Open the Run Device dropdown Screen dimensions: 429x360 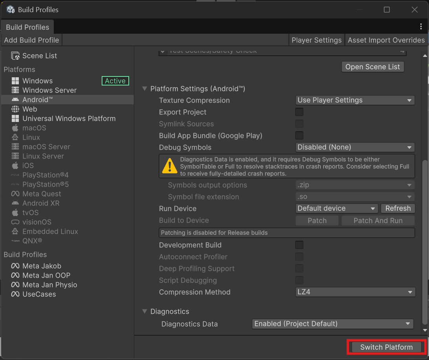tap(336, 209)
